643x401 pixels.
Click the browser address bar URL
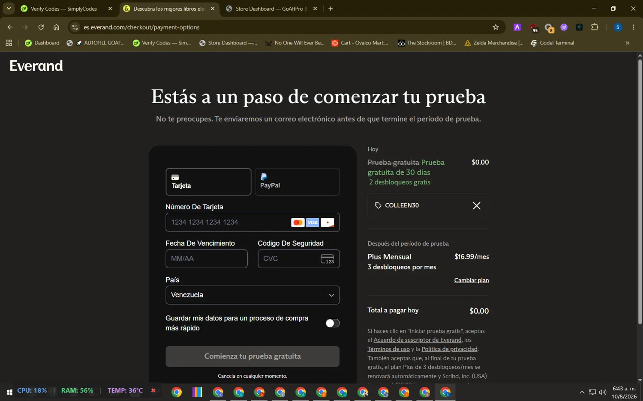(141, 27)
